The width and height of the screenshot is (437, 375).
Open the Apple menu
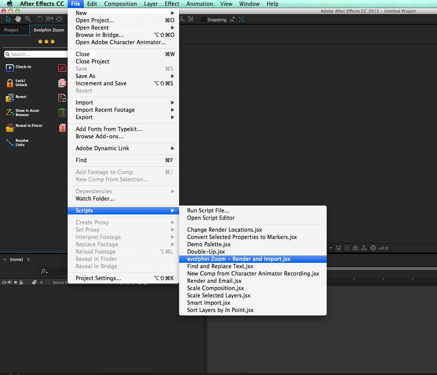(x=10, y=4)
